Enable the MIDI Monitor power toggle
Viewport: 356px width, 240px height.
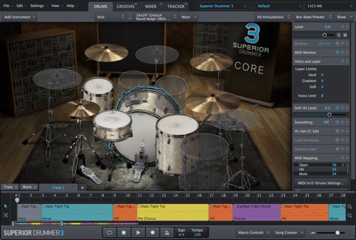click(337, 52)
